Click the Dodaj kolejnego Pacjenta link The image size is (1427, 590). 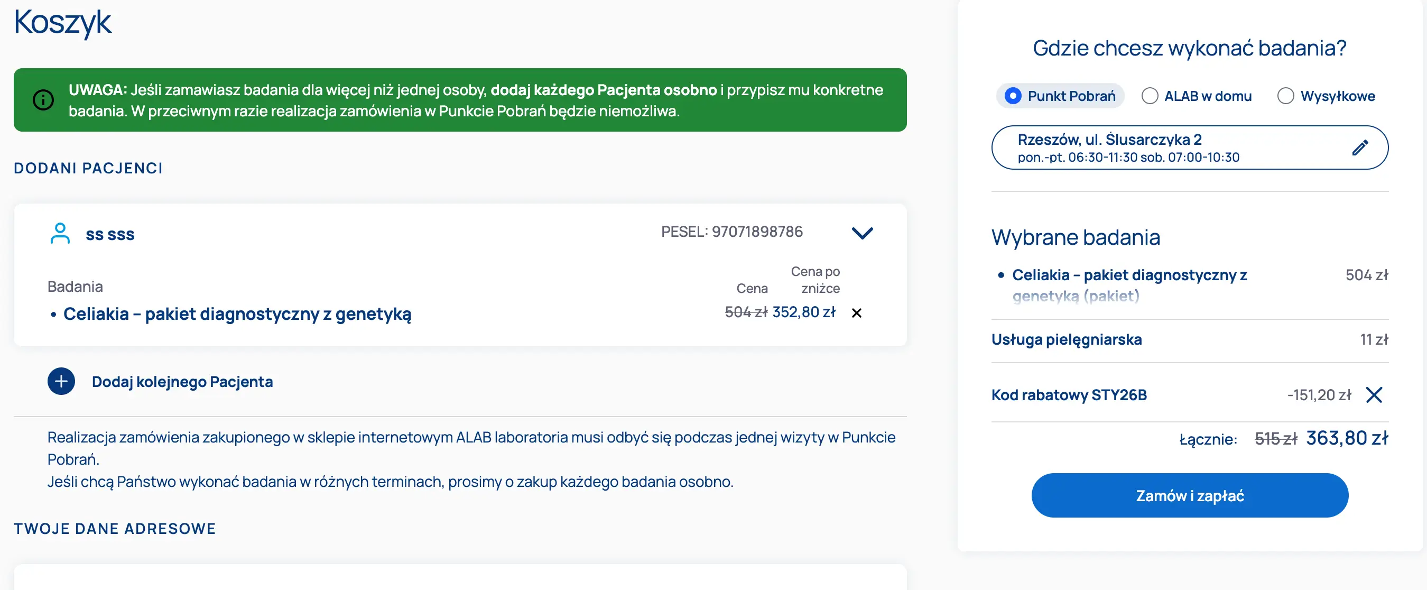click(x=182, y=382)
